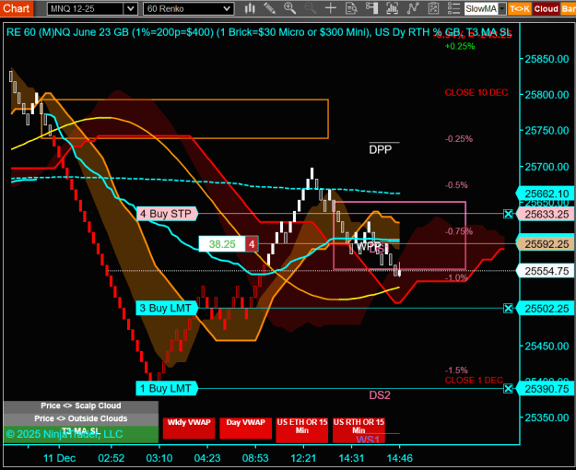Click the zoom out magnifier icon
The image size is (576, 470).
coord(311,8)
